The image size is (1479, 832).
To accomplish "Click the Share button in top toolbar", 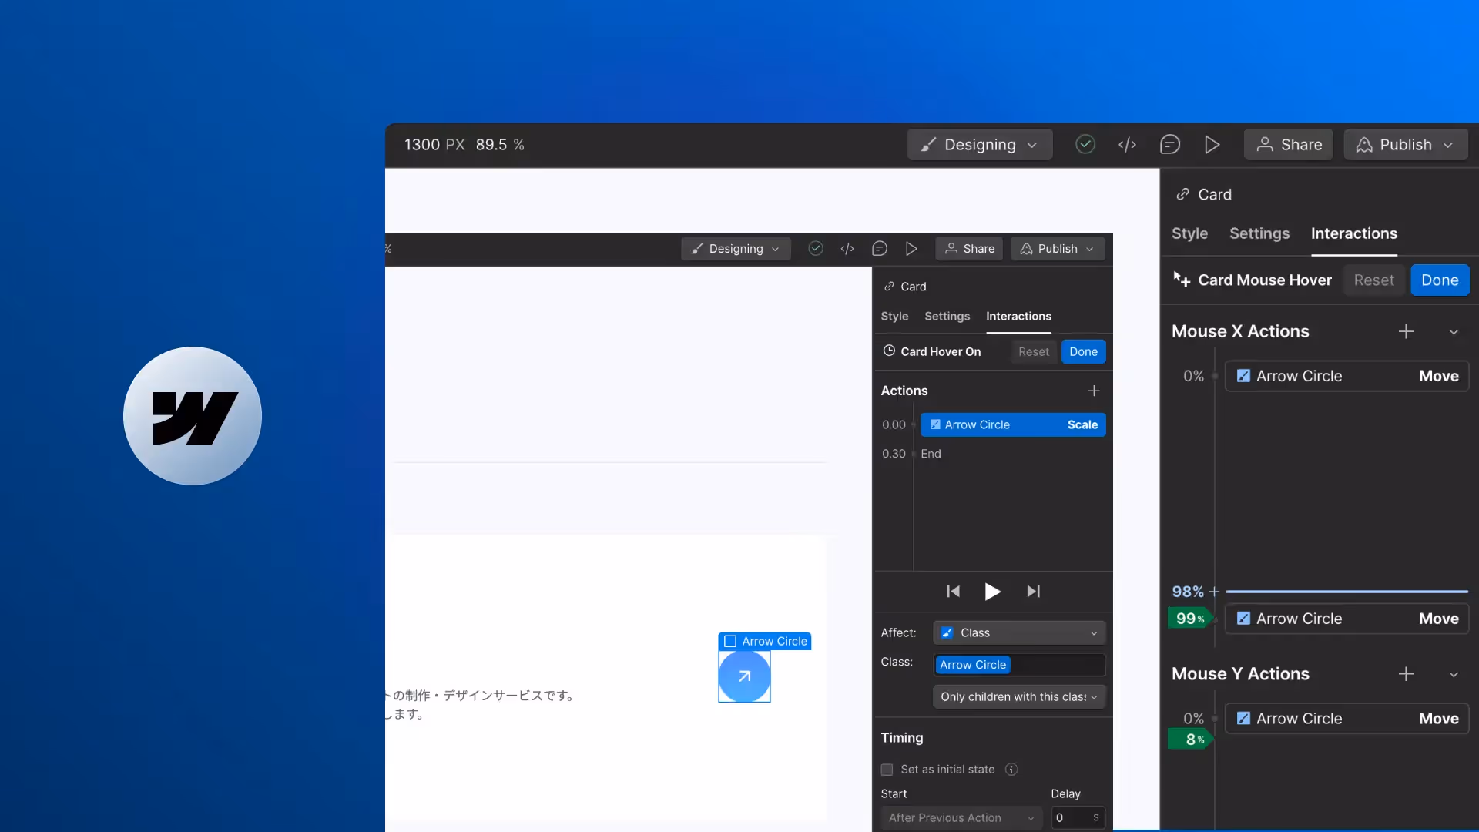I will coord(1288,145).
